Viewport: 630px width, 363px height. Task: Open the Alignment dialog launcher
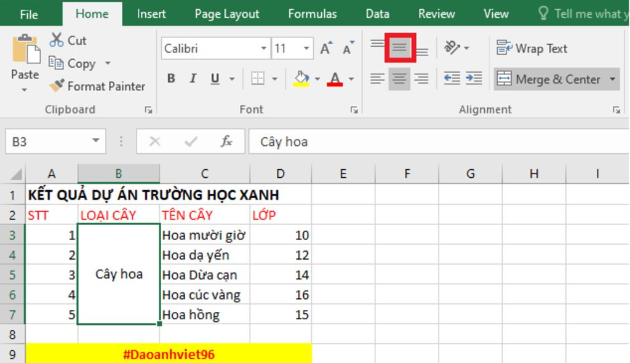pos(616,110)
